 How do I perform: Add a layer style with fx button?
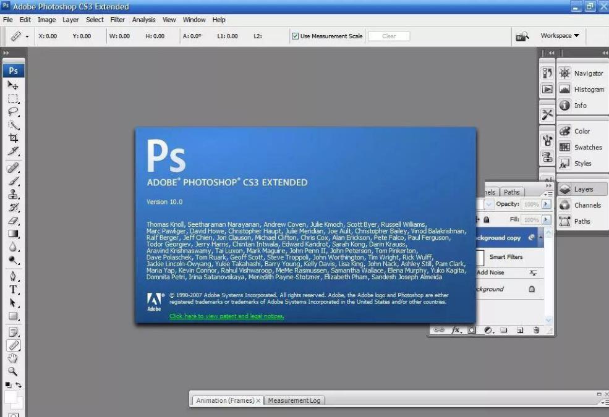point(456,330)
